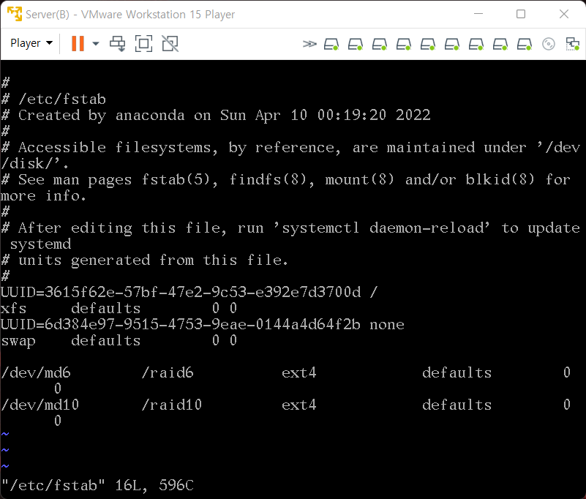Click the network adapter device icon
Viewport: 586px width, 499px height.
point(572,44)
